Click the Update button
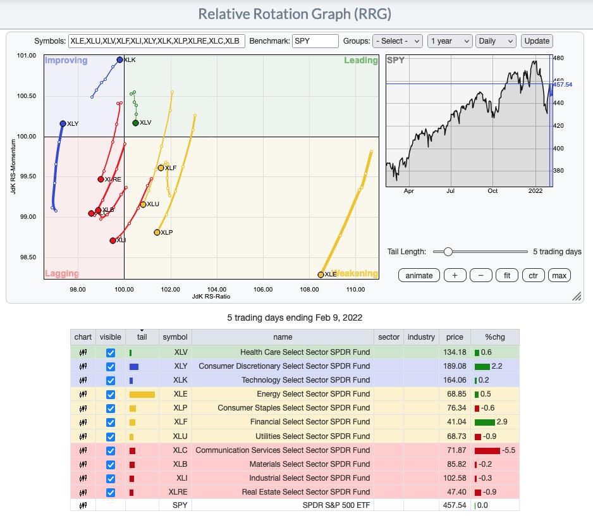This screenshot has height=518, width=593. tap(537, 41)
